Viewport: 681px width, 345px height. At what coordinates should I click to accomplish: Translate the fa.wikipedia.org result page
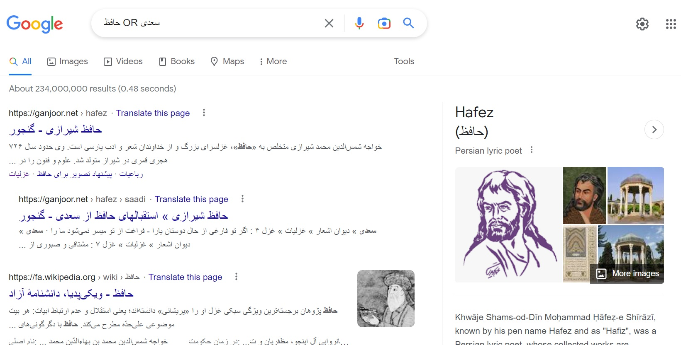(185, 277)
